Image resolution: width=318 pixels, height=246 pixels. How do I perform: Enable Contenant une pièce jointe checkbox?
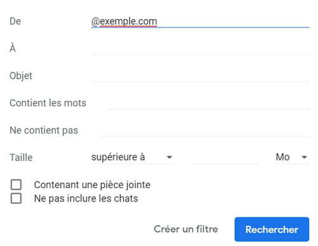[16, 184]
